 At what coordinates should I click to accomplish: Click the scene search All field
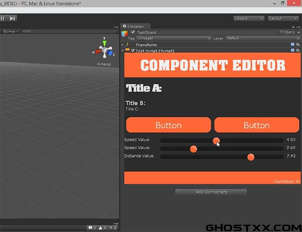[x=69, y=31]
